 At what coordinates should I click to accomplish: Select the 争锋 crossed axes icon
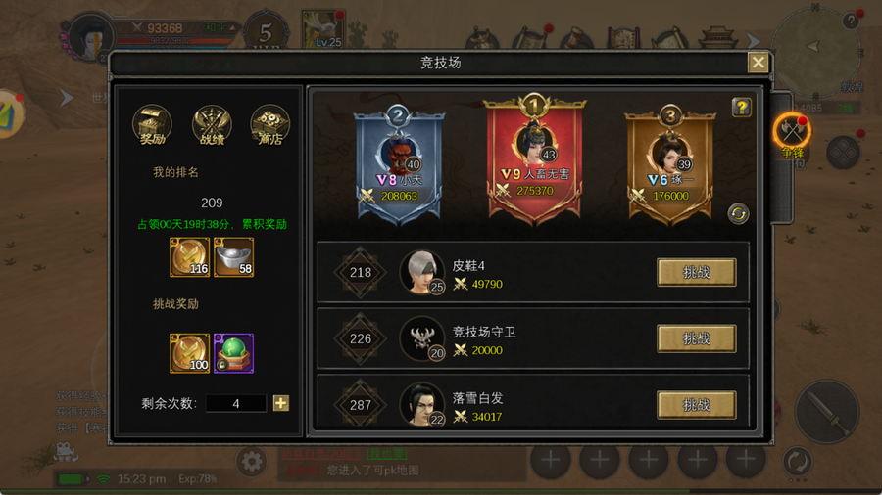792,132
